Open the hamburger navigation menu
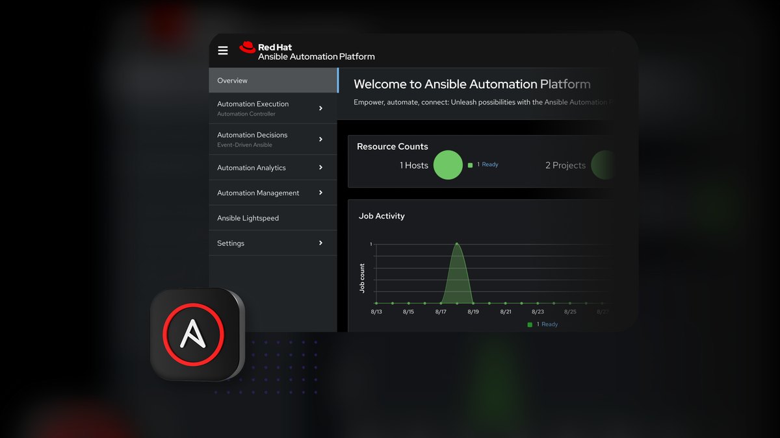Screen dimensions: 780x438 tap(223, 51)
